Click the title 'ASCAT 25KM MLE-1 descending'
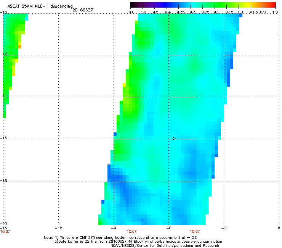The height and width of the screenshot is (248, 282). 40,6
